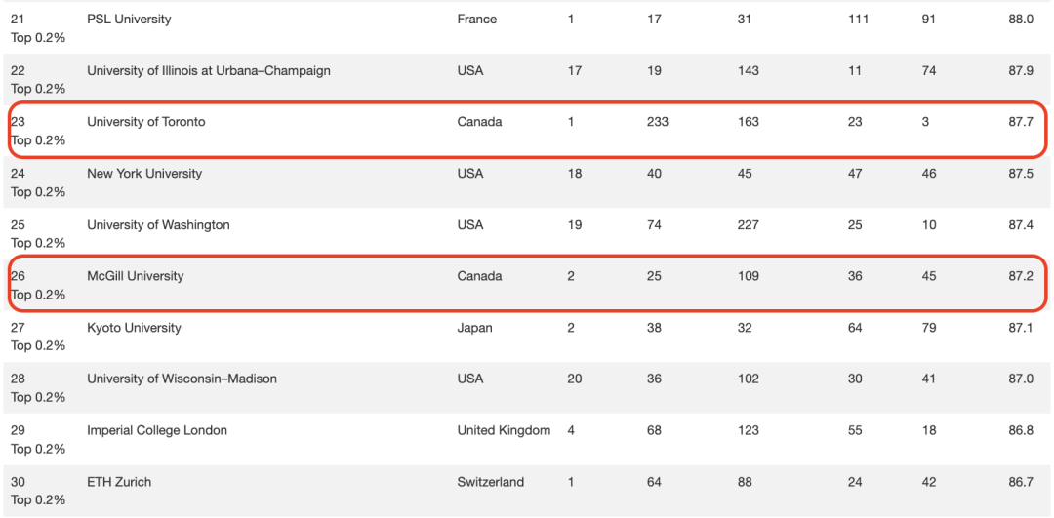The height and width of the screenshot is (518, 1054).
Task: Select University of Wisconsin–Madison entry
Action: [x=182, y=379]
